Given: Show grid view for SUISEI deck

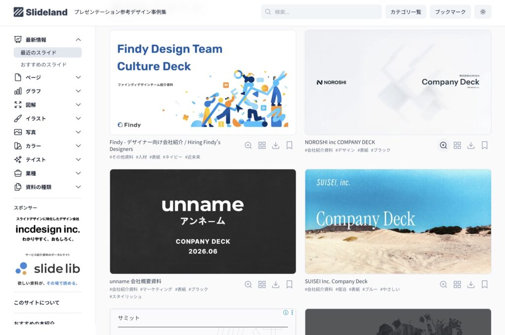Looking at the screenshot, I should pos(457,284).
